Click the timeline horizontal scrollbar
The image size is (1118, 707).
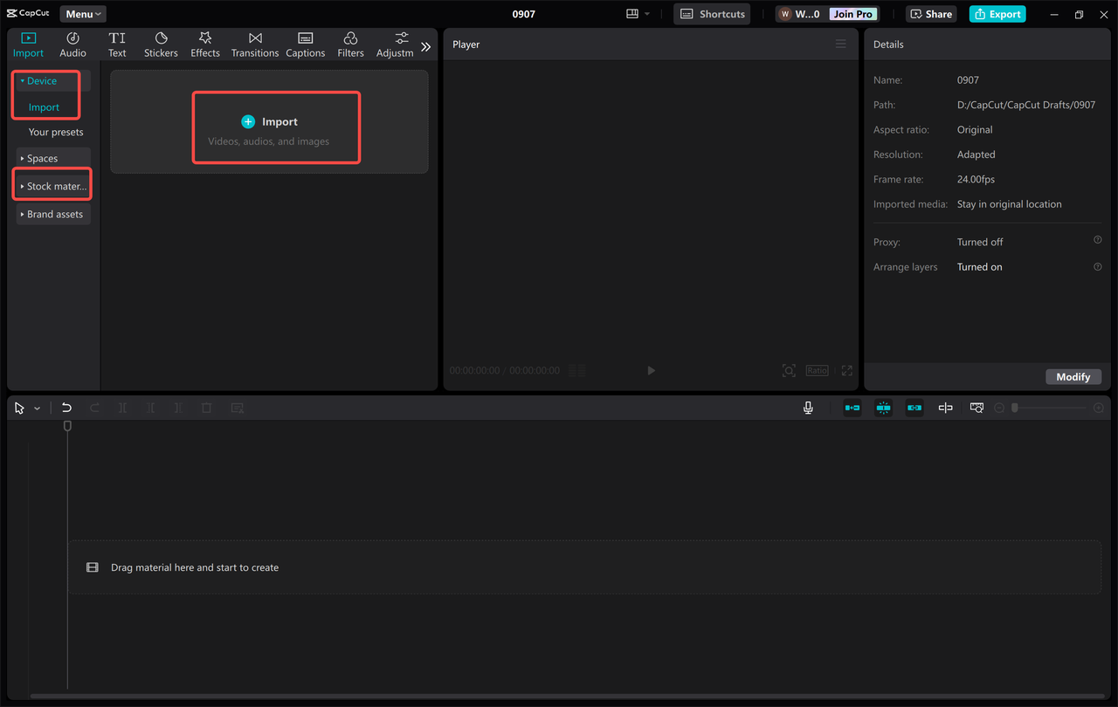pyautogui.click(x=567, y=696)
